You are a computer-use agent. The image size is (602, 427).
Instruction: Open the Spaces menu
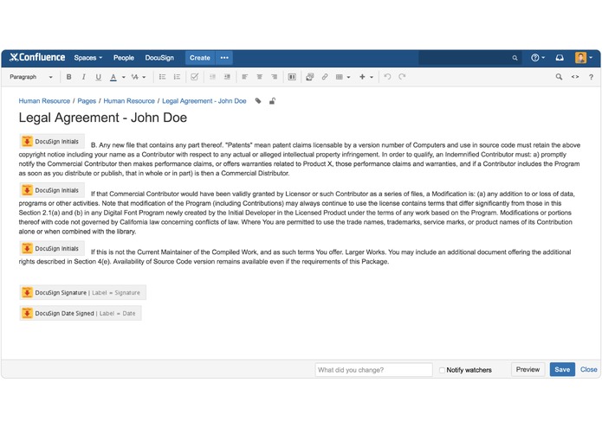pyautogui.click(x=88, y=58)
